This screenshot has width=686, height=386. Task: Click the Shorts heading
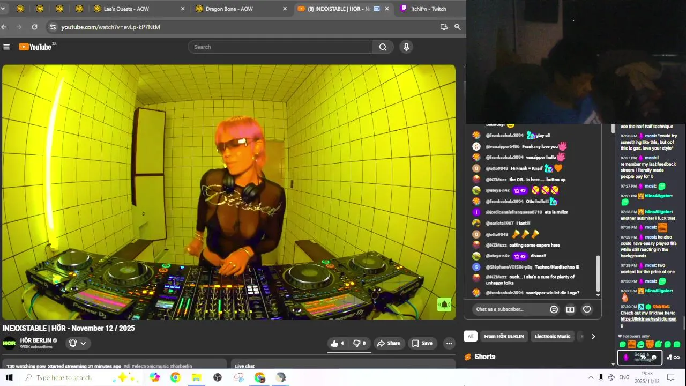point(485,357)
